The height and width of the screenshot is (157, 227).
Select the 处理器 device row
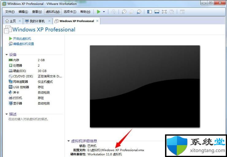click(x=35, y=65)
